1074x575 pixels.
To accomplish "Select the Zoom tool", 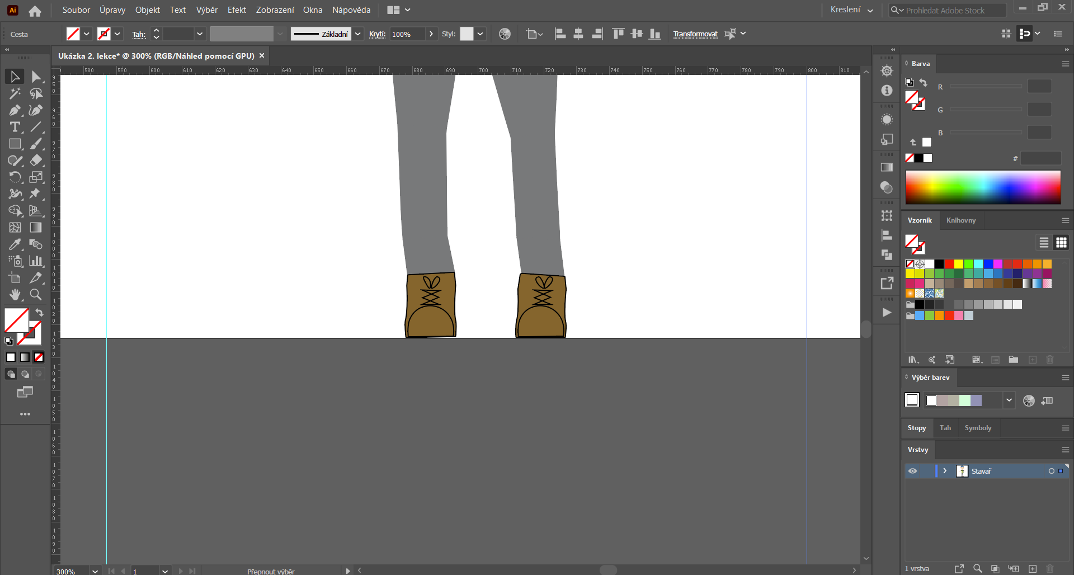I will coord(36,295).
